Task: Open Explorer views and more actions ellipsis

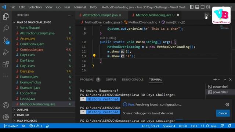Action: [x=69, y=15]
